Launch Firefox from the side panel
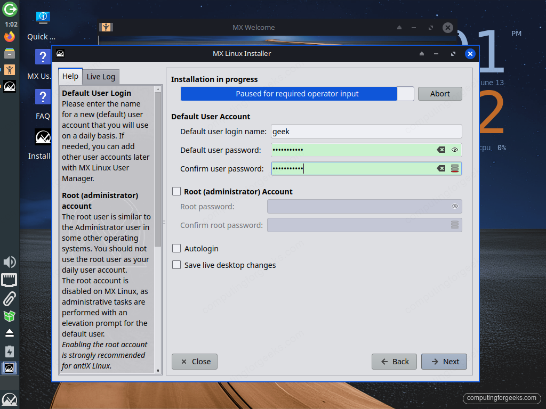The width and height of the screenshot is (546, 409). pos(10,37)
